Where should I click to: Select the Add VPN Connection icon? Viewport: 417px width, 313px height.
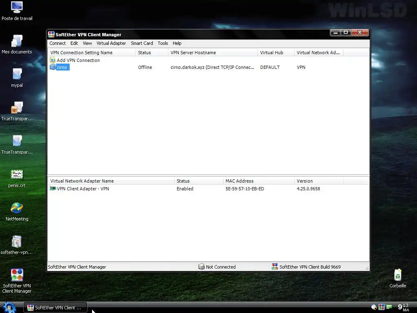(x=53, y=60)
